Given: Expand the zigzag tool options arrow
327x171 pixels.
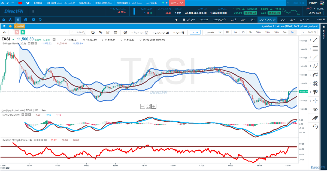Looking at the screenshot, I should click(x=310, y=66).
